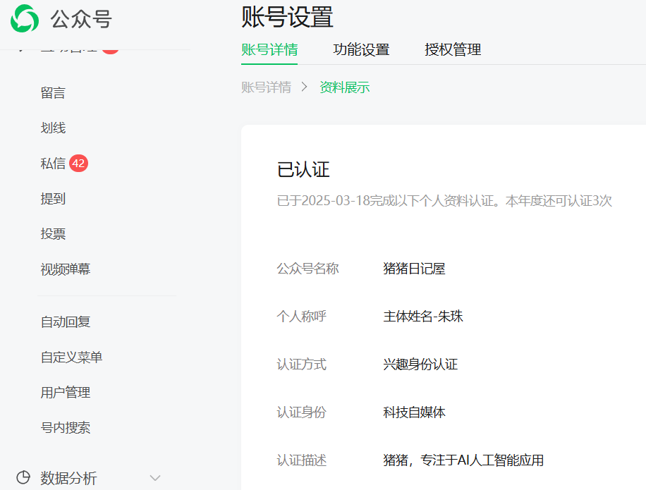The height and width of the screenshot is (490, 646).
Task: Click the 认证描述 field label
Action: click(302, 460)
